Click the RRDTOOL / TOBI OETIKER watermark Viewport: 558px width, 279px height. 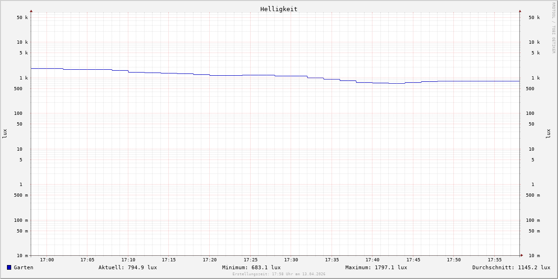point(553,28)
